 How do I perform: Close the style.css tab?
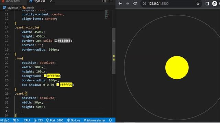click(51, 1)
